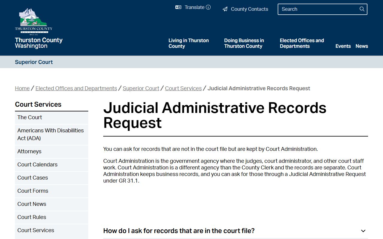Select Court Forms in sidebar
Screen dimensions: 383x239
(x=51, y=191)
